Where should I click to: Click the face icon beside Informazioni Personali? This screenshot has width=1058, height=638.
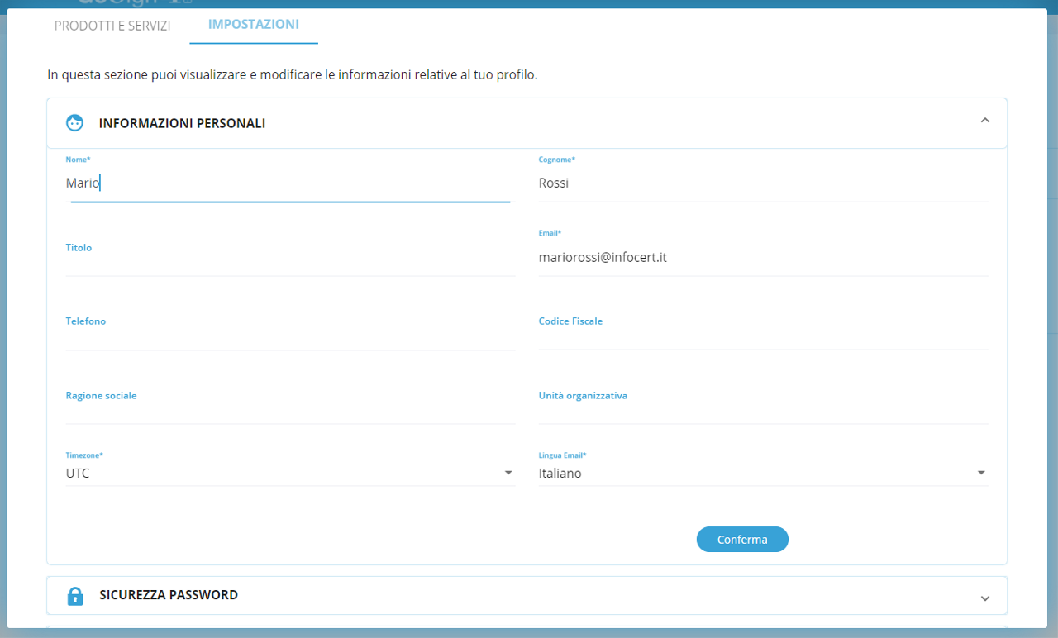point(75,123)
